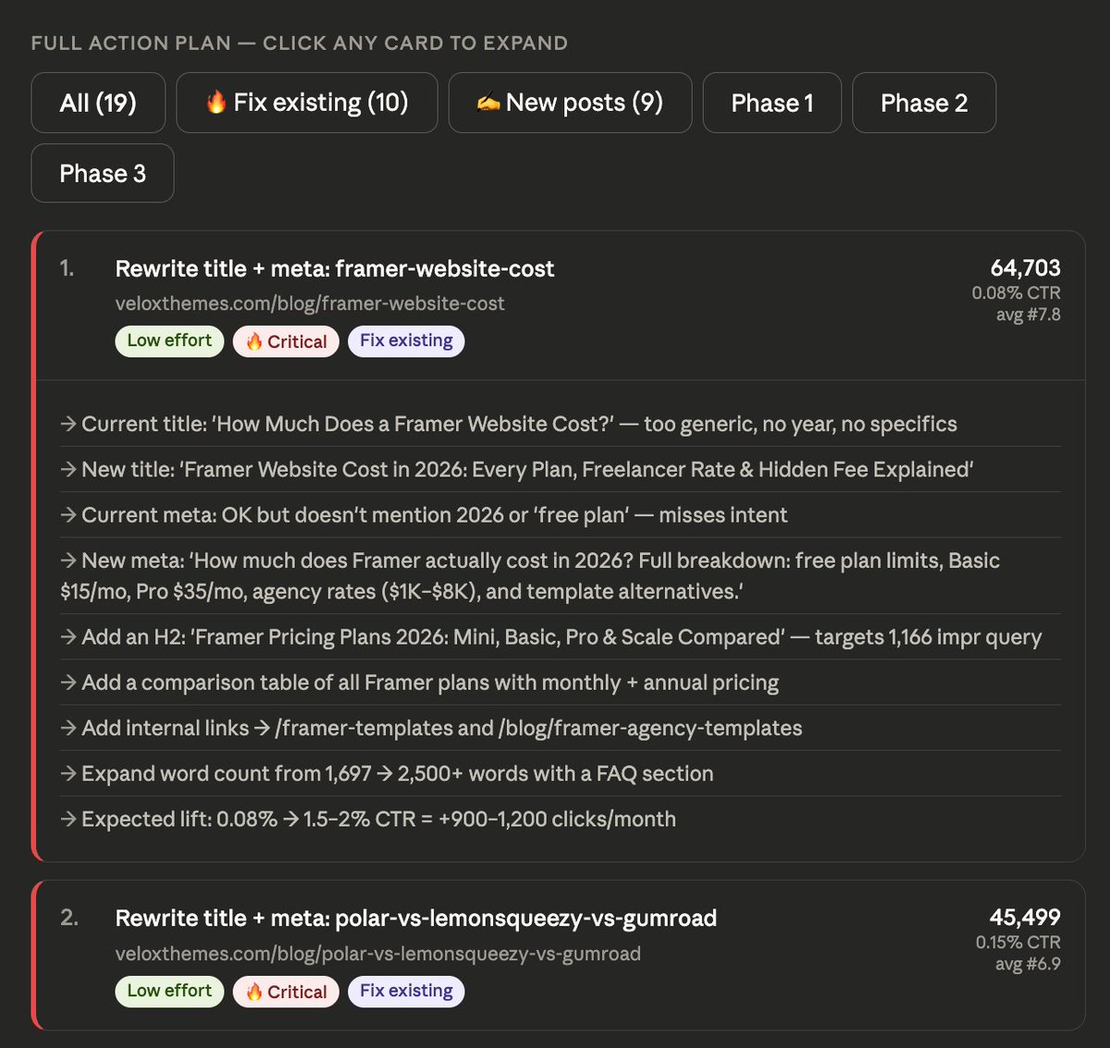Screen dimensions: 1110x1048
Task: Show Phase 3 actions
Action: tap(103, 173)
